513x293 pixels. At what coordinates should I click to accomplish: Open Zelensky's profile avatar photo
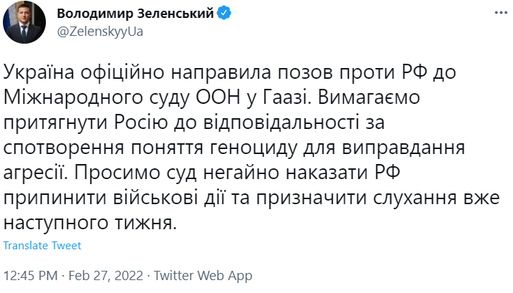point(25,21)
